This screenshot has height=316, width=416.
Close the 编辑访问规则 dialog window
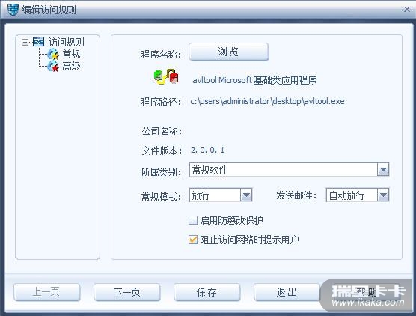[407, 10]
